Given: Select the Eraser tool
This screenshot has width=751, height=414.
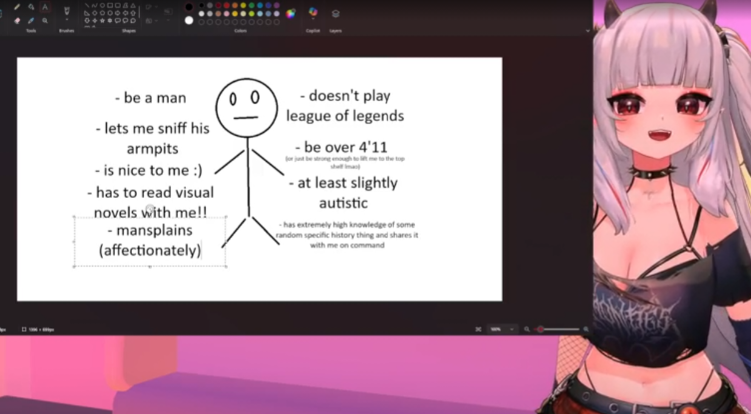Looking at the screenshot, I should tap(17, 21).
